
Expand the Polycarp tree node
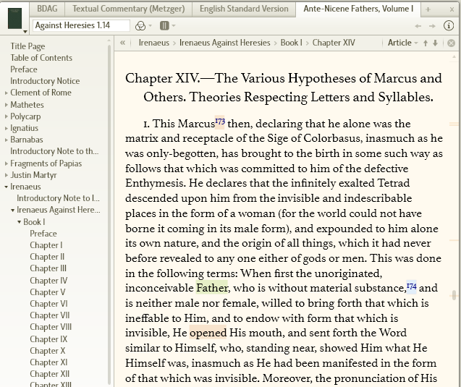coord(7,116)
